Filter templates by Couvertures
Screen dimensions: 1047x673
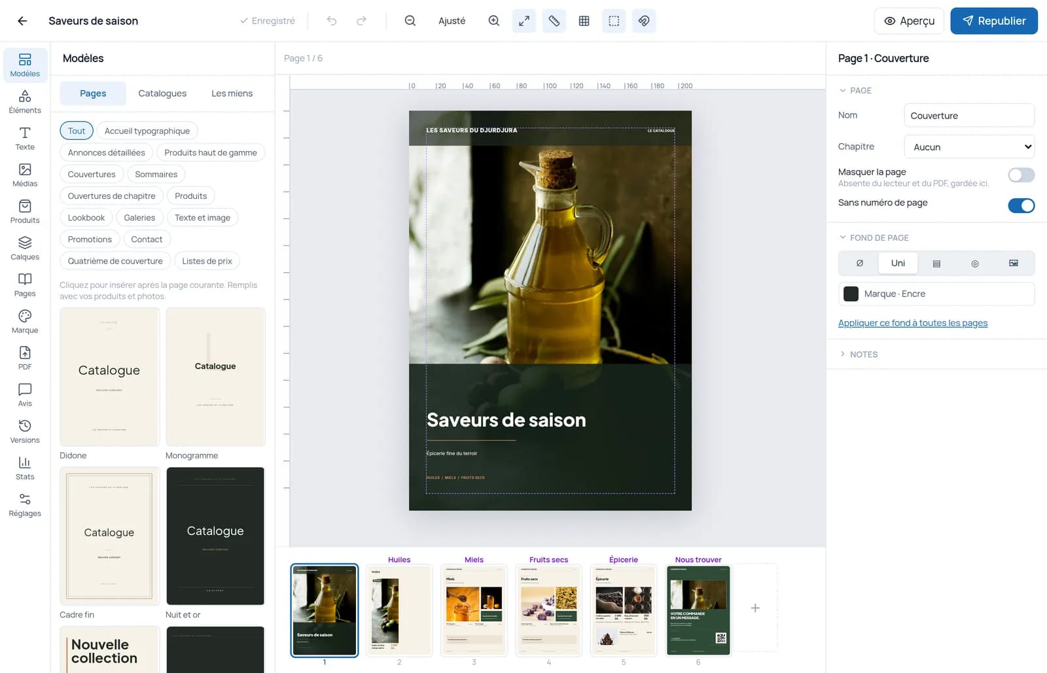click(92, 174)
